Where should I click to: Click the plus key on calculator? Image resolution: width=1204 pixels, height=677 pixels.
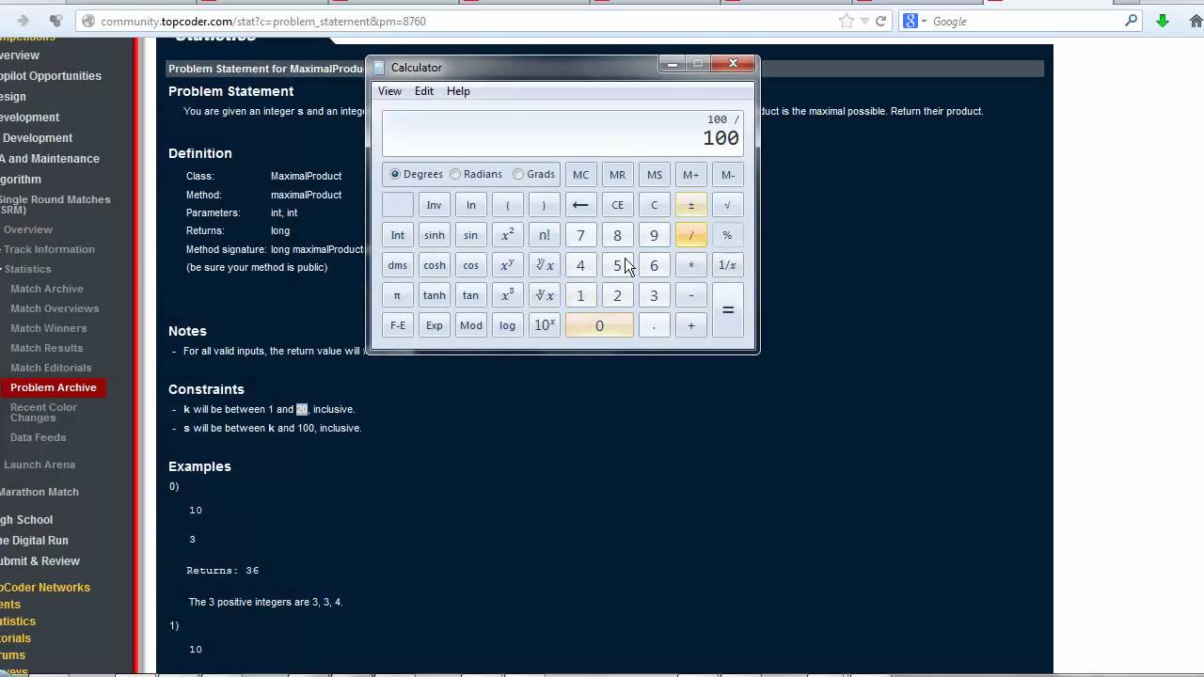(x=690, y=325)
